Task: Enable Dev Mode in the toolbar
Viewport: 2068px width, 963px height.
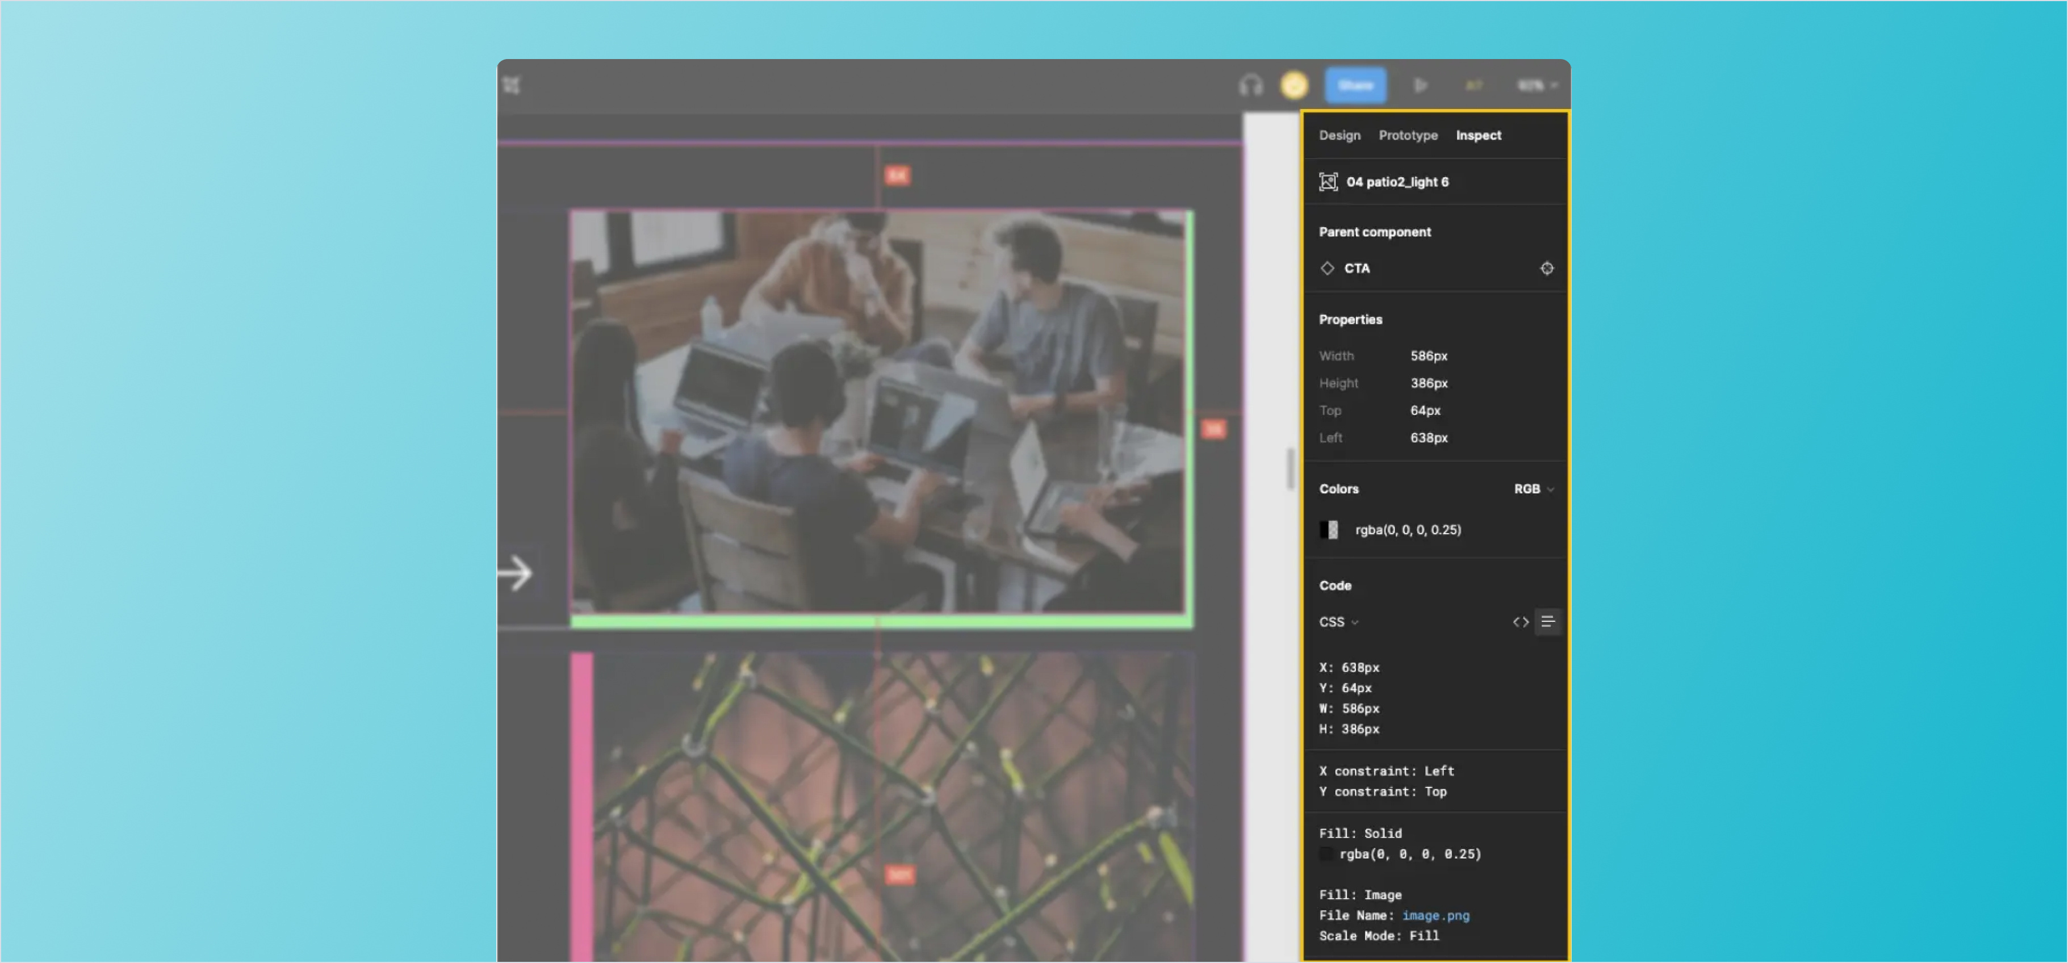Action: point(1474,84)
